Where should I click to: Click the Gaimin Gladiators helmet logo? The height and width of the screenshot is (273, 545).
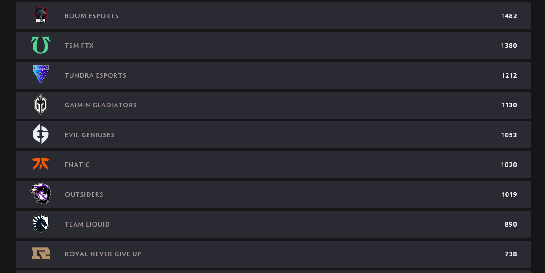(41, 105)
